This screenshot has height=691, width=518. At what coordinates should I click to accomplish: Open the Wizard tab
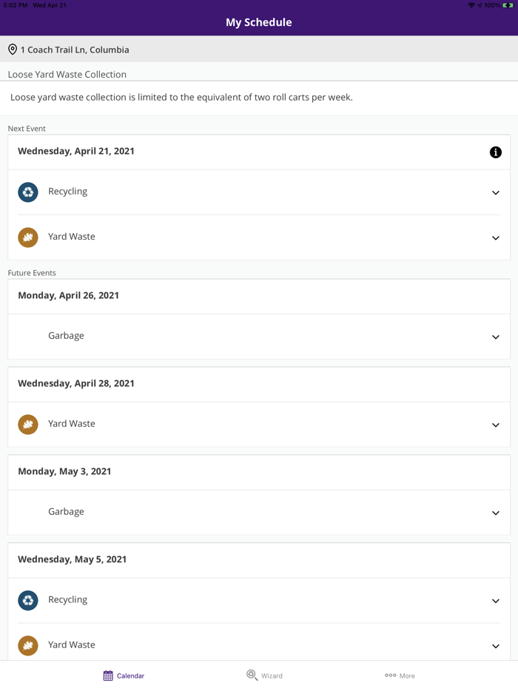coord(264,675)
